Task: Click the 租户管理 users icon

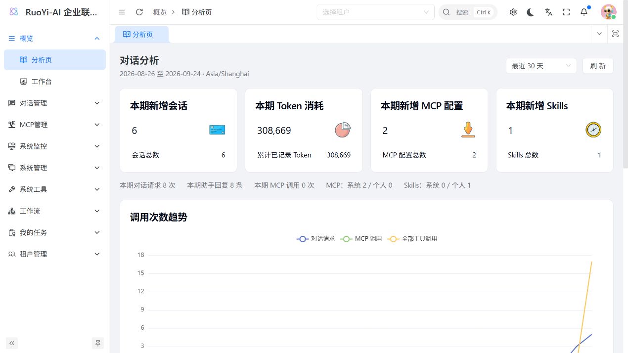Action: 12,254
